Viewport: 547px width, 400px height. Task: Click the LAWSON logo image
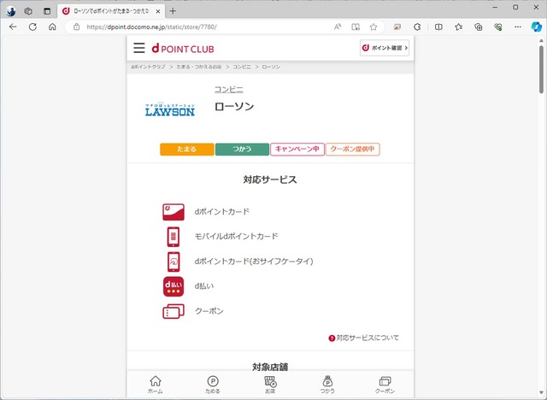tap(170, 109)
